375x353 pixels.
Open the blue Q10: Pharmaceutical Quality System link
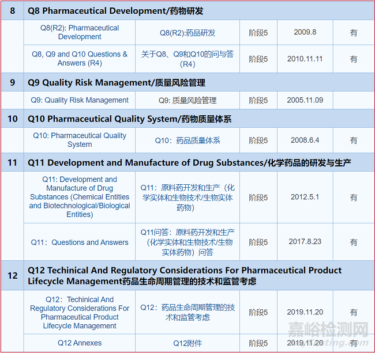(80, 140)
